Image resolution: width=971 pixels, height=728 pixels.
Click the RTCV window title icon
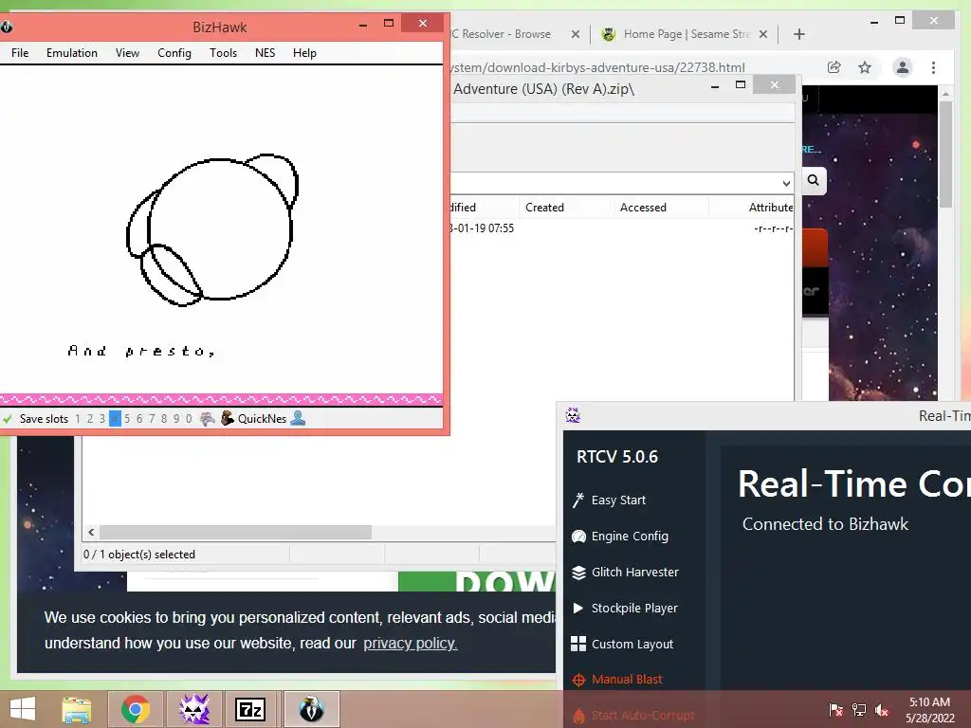point(573,415)
